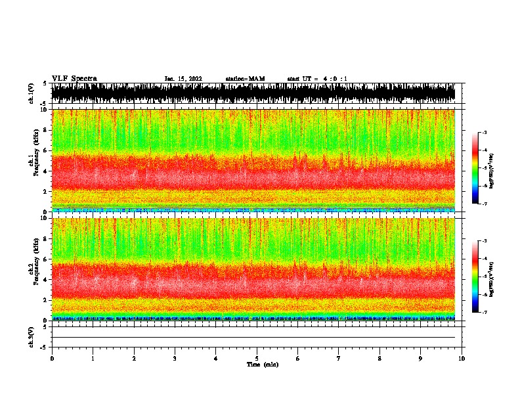Click inside the ch.2 frequency spectrogram
This screenshot has height=402, width=520.
pyautogui.click(x=253, y=269)
